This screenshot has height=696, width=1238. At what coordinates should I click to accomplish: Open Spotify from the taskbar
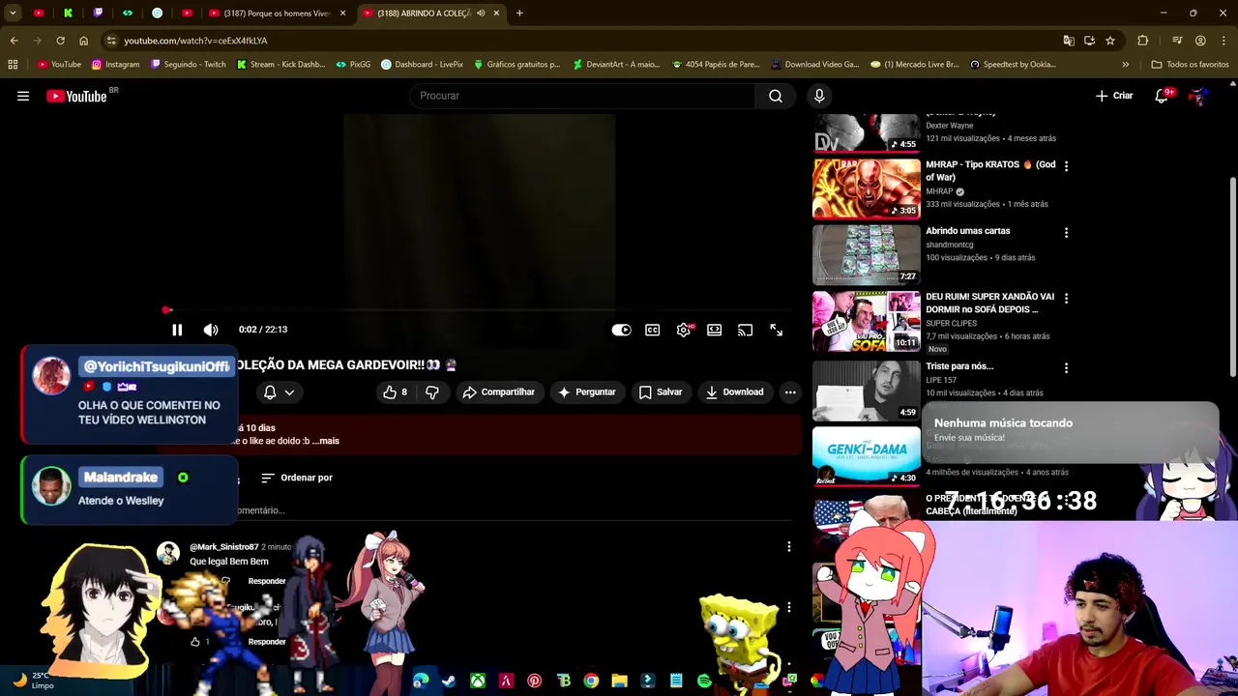pos(704,681)
